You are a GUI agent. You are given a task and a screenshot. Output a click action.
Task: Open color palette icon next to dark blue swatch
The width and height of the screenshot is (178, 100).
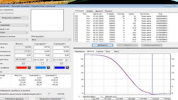click(67, 68)
